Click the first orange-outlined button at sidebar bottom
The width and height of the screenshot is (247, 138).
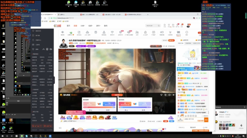tap(37, 126)
